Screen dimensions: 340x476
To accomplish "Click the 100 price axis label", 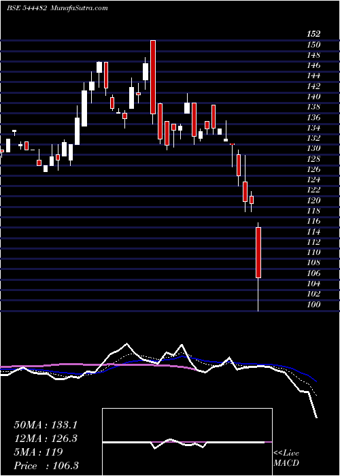I will coord(313,305).
